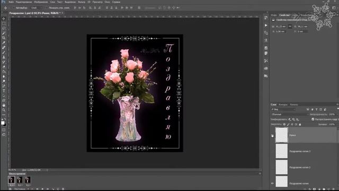Close the Поздравляю 1.psd document tab

coord(63,13)
